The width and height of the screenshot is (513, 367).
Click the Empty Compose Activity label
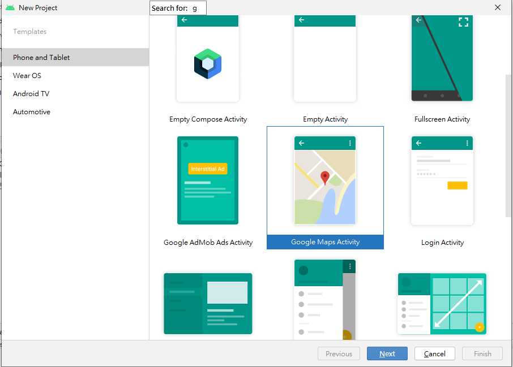point(208,119)
